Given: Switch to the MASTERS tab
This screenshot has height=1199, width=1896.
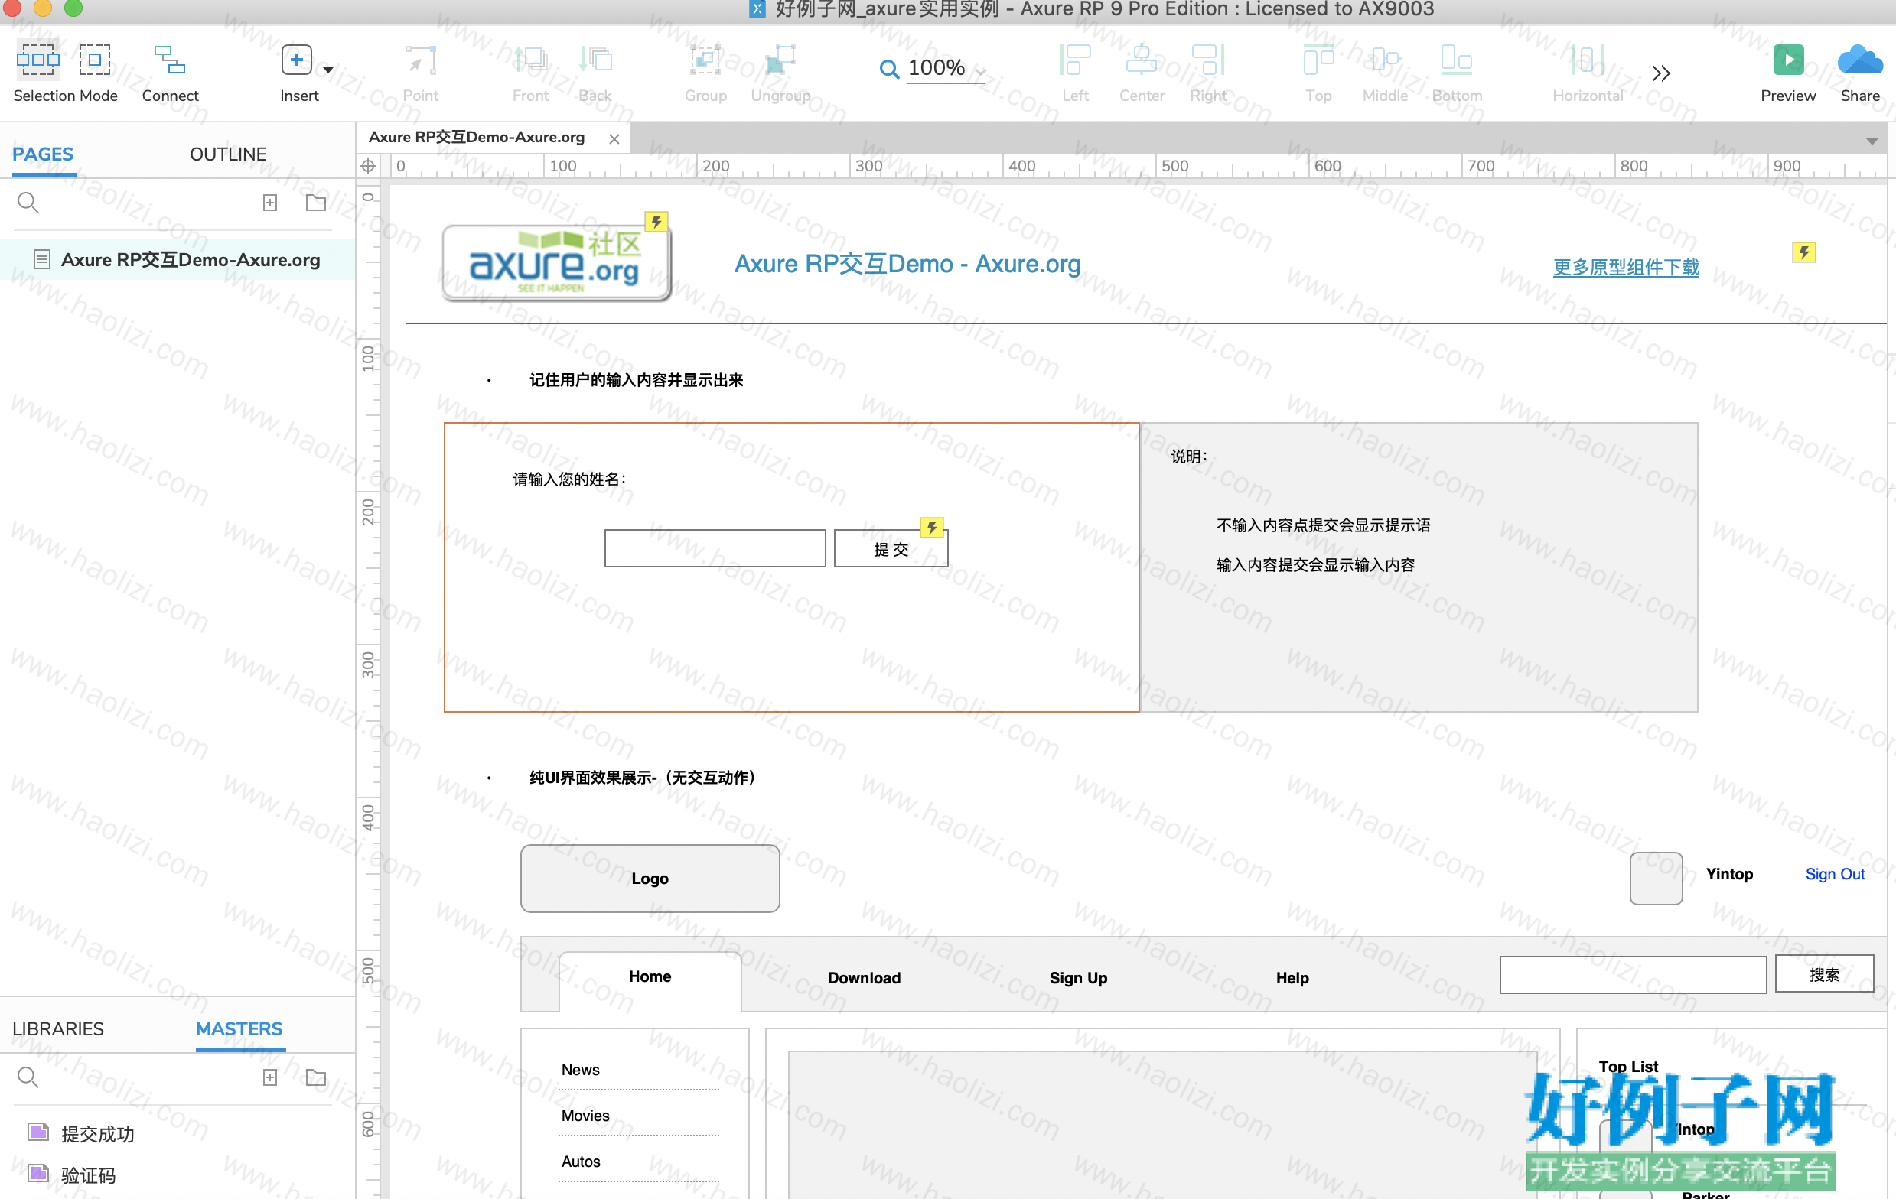Looking at the screenshot, I should click(x=239, y=1029).
